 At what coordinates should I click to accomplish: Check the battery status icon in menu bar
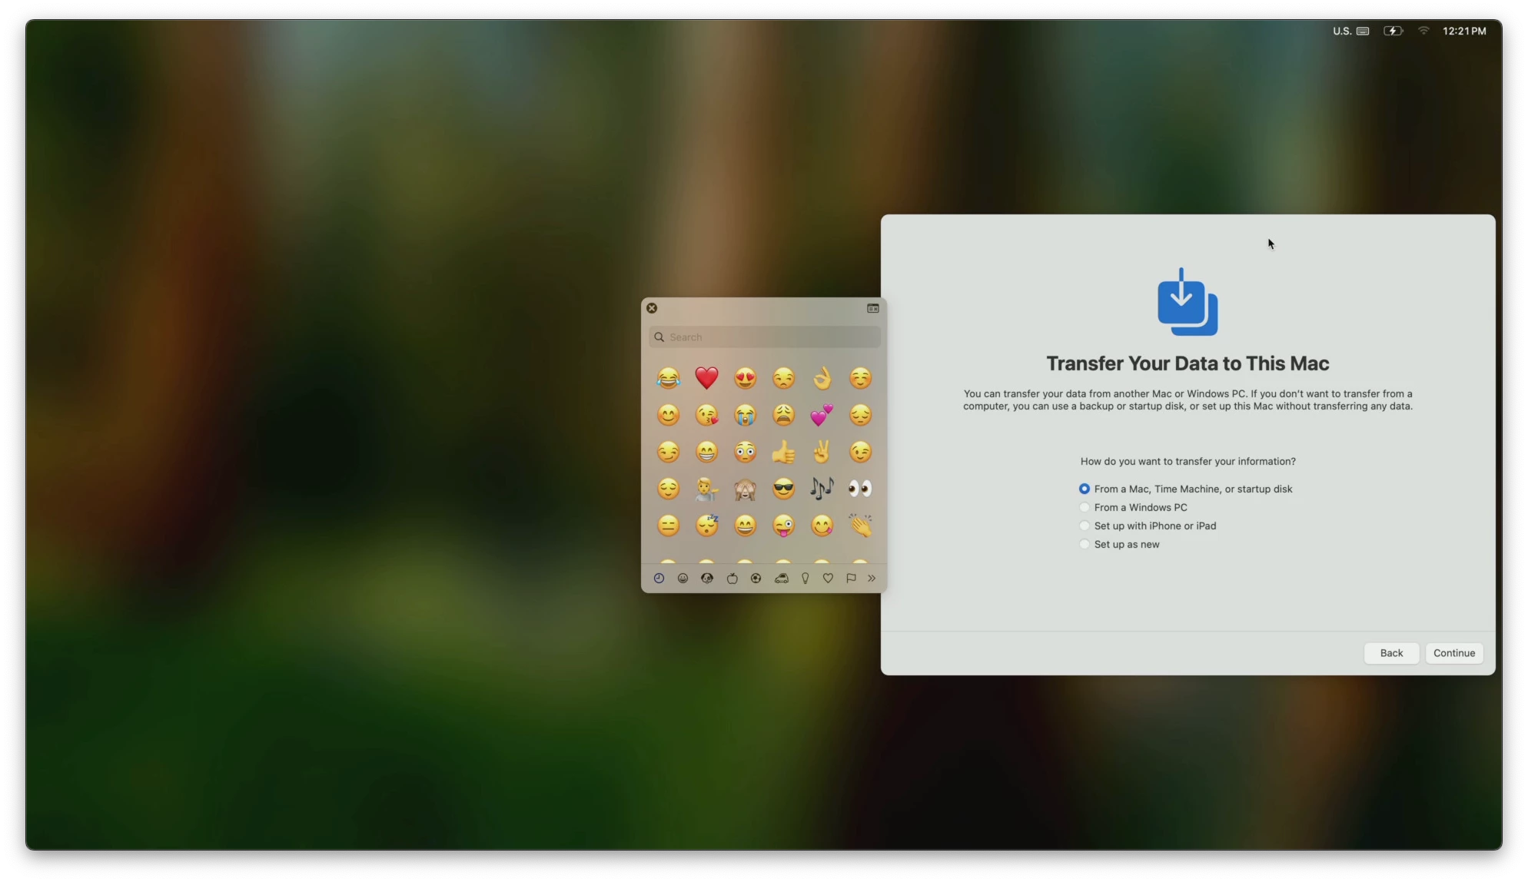pos(1393,31)
